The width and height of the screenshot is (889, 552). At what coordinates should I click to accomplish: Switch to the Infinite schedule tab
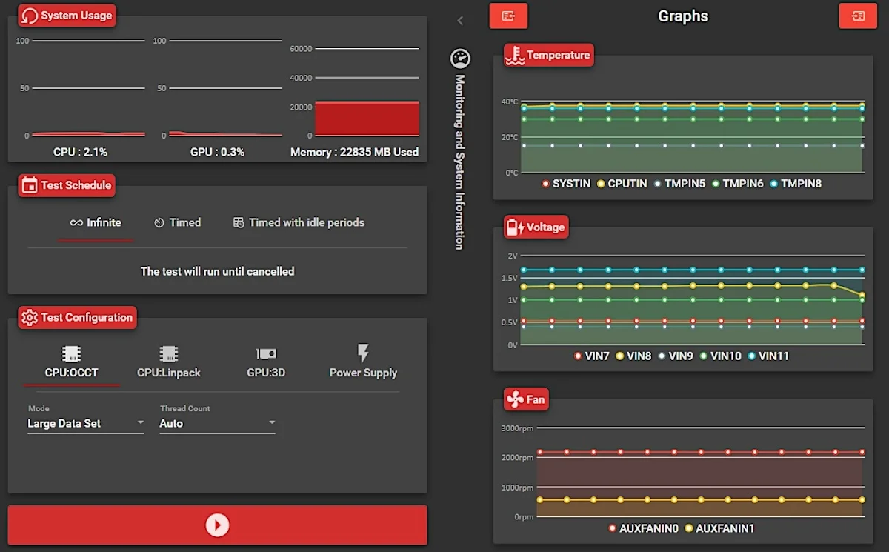96,222
